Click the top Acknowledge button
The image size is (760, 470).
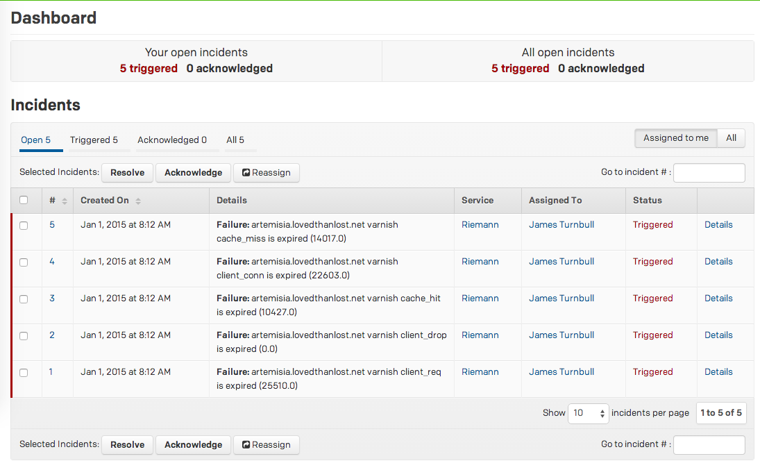pos(194,173)
